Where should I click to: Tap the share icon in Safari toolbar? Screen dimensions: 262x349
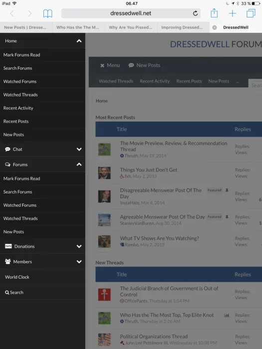214,13
